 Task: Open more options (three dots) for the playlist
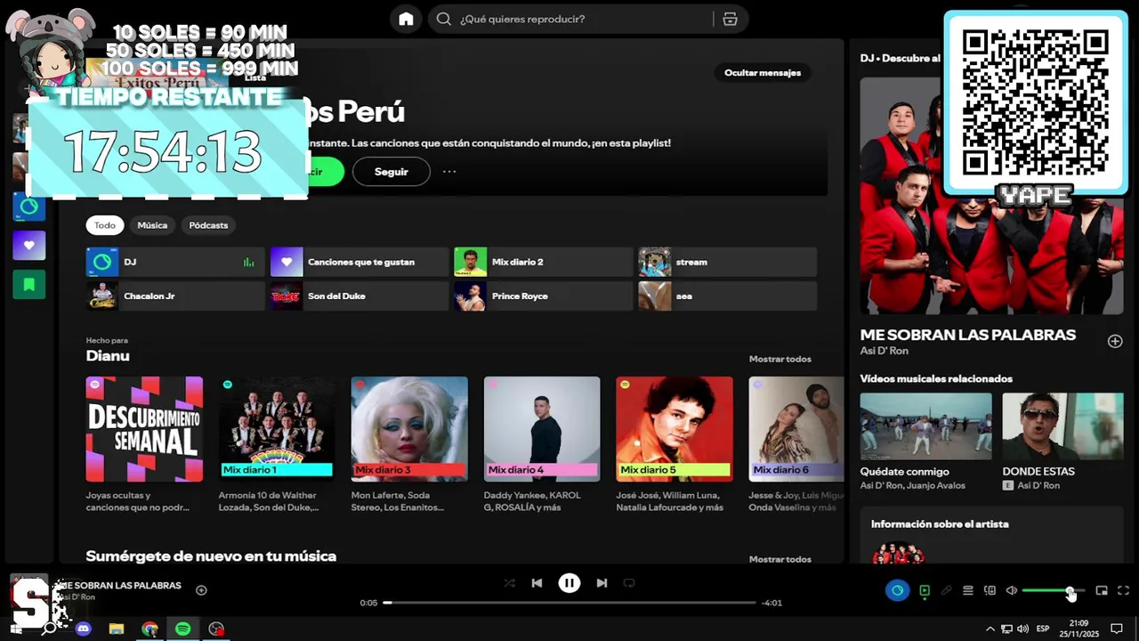point(449,172)
